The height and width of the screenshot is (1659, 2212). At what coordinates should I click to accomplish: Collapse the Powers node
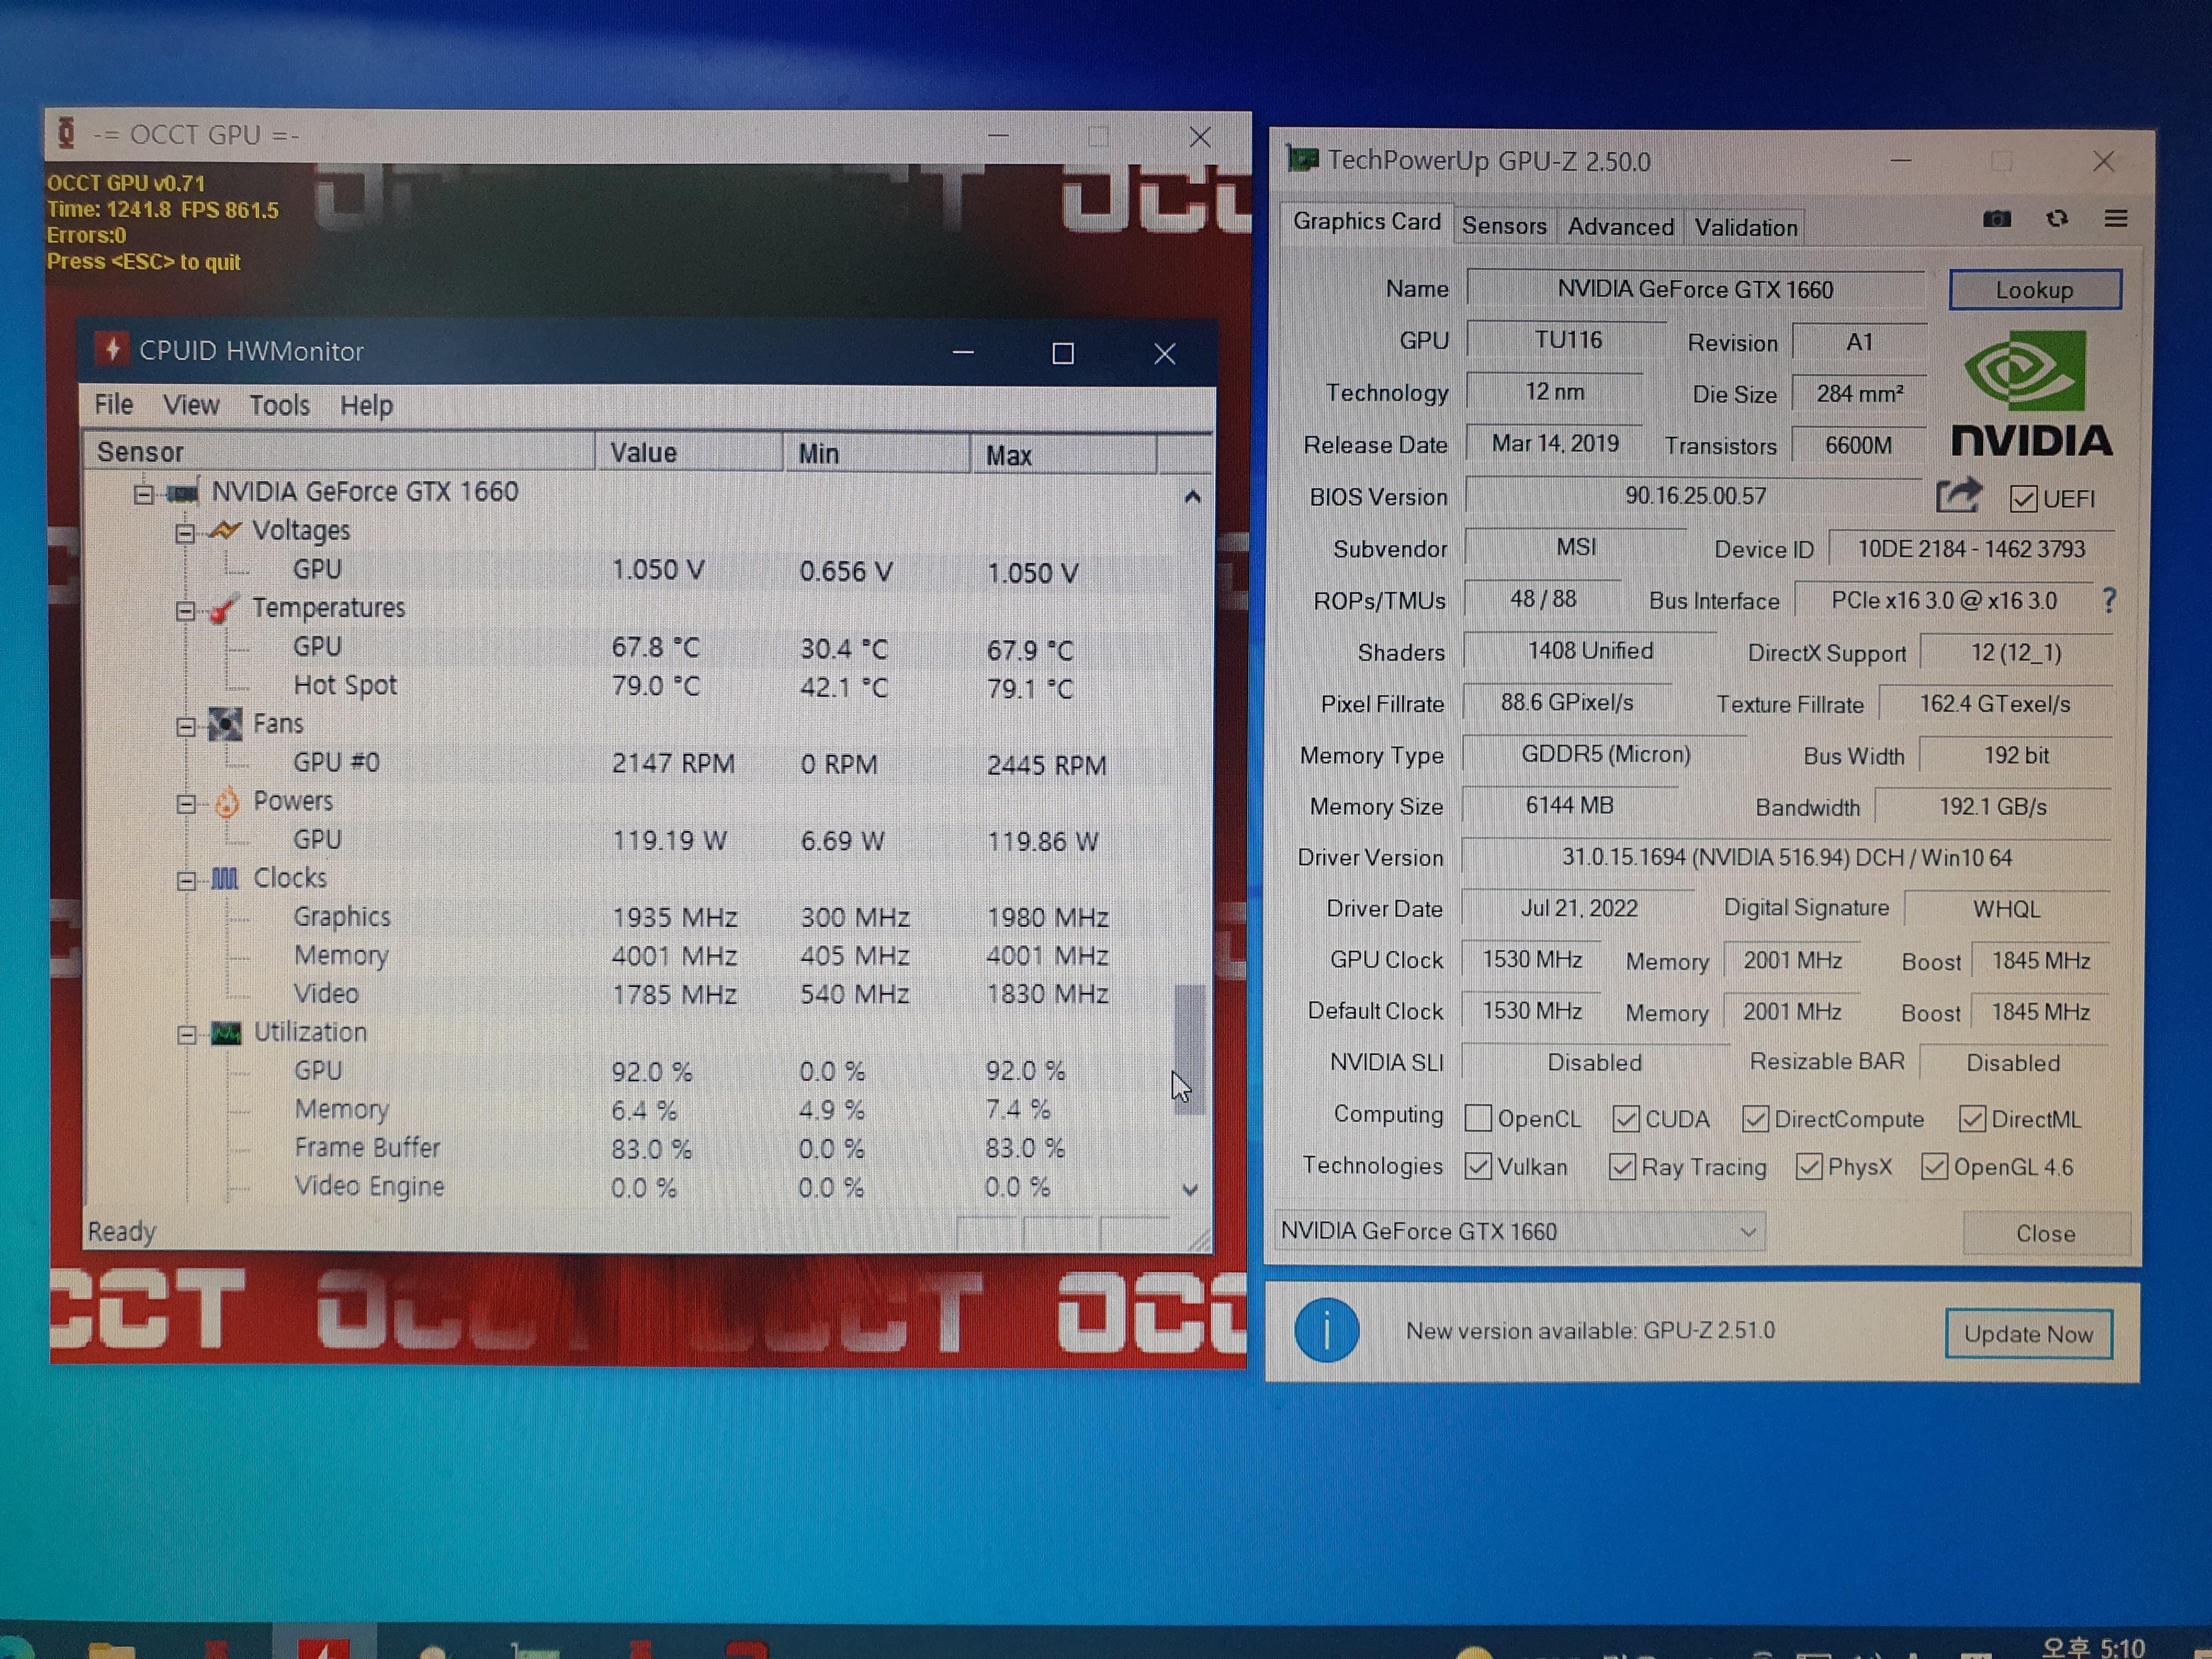pyautogui.click(x=185, y=803)
